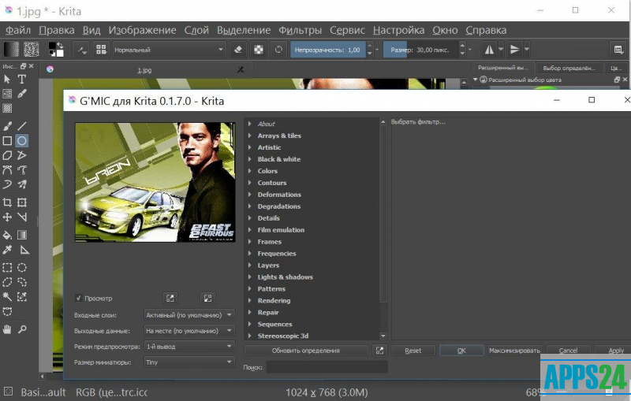This screenshot has height=401, width=631.
Task: Click the Поиск search field
Action: [x=327, y=367]
